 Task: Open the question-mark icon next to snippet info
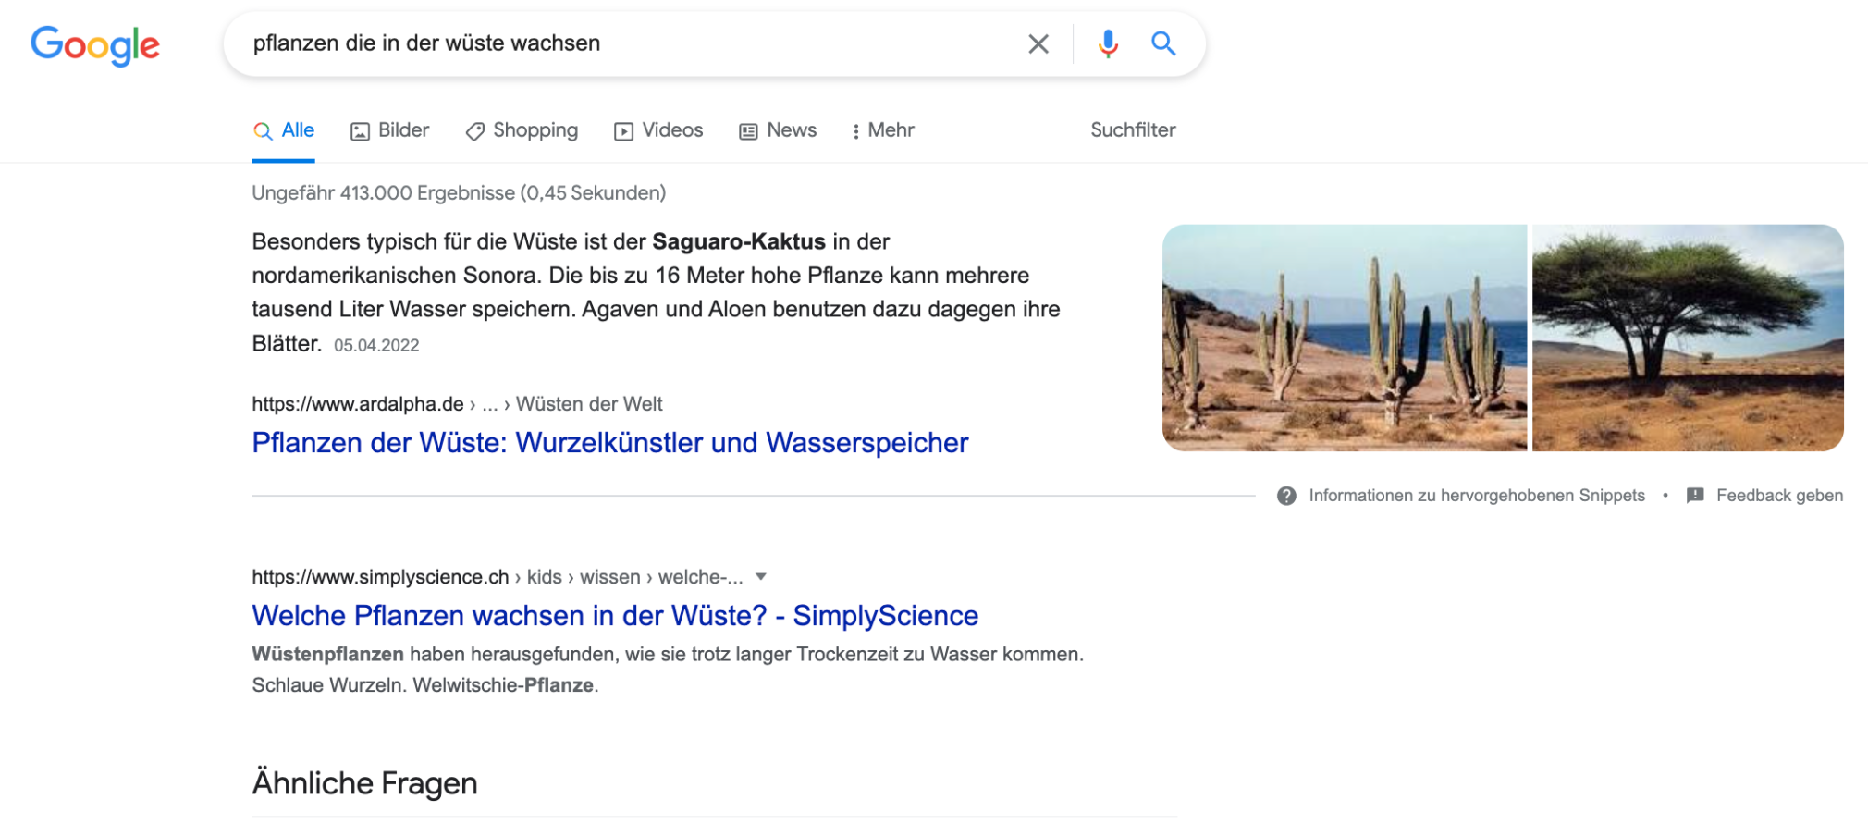pyautogui.click(x=1285, y=495)
